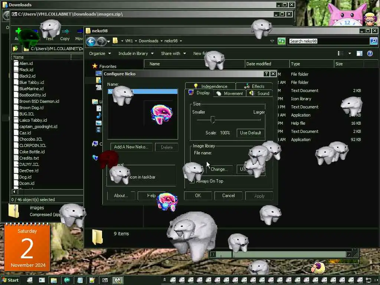Image resolution: width=380 pixels, height=285 pixels.
Task: Open address bar history dropdown
Action: click(272, 41)
